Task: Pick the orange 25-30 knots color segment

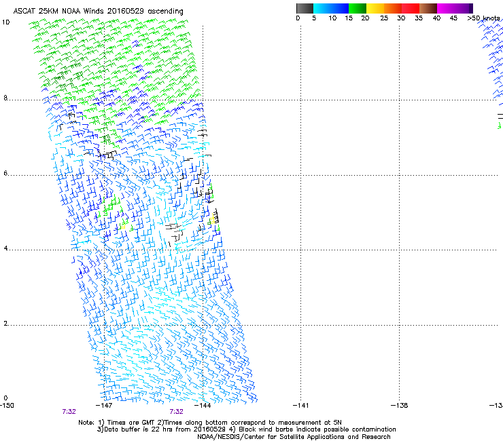Action: 393,8
